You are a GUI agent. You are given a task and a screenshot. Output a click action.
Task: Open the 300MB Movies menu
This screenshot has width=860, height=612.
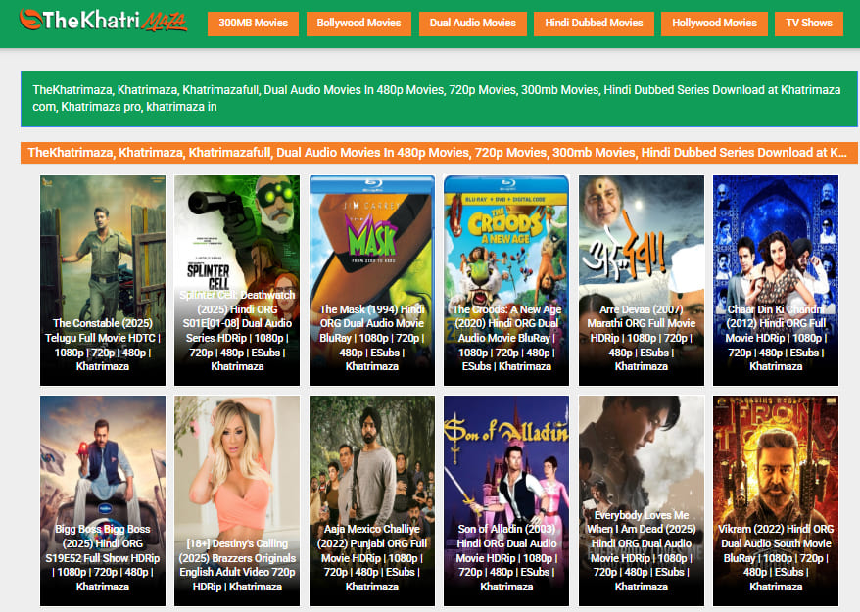tap(253, 23)
